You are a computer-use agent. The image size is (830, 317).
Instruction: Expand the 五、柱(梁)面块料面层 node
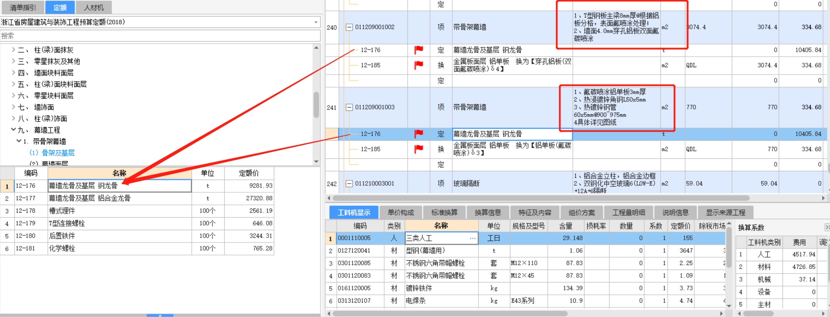pyautogui.click(x=14, y=84)
